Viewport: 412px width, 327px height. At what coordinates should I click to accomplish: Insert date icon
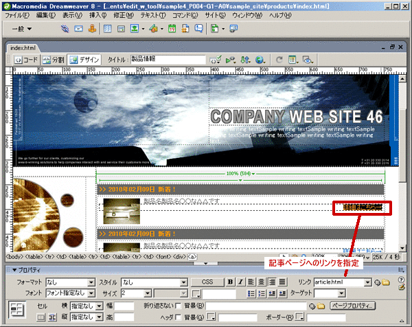click(x=172, y=28)
